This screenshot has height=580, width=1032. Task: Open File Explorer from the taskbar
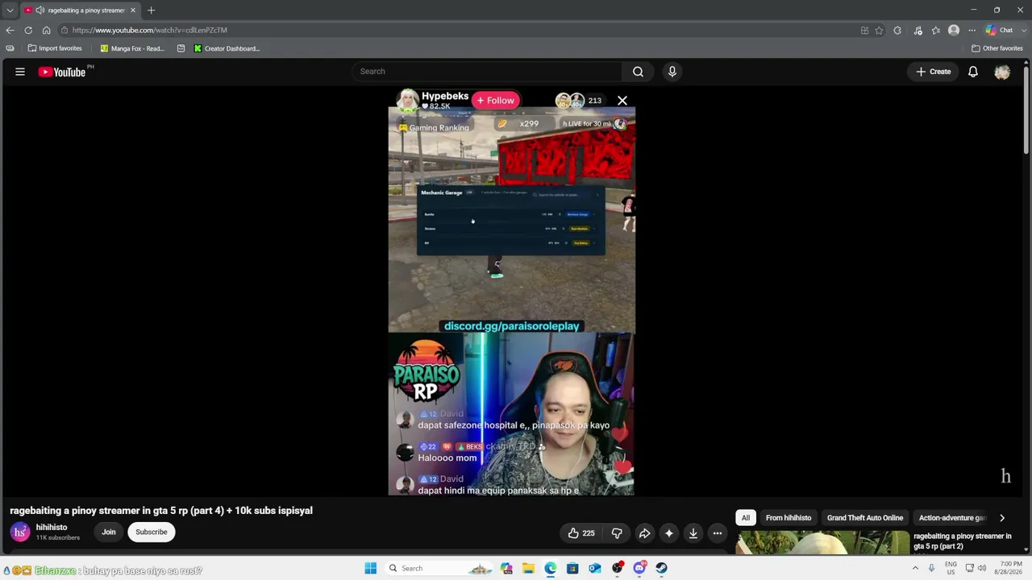(x=528, y=568)
